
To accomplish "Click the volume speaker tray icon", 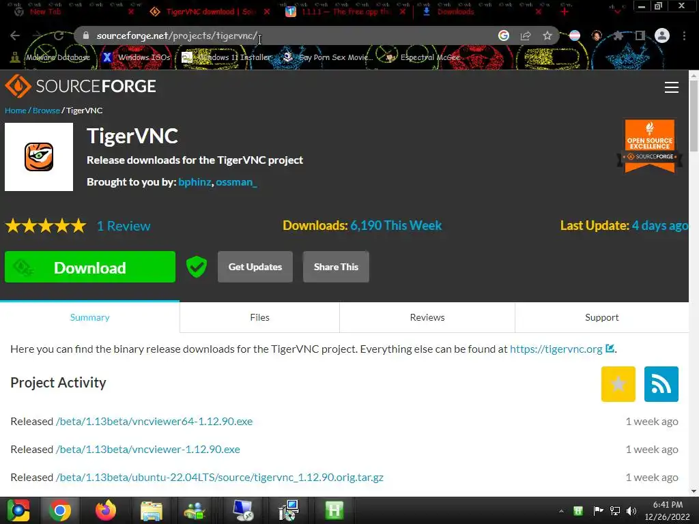I will [x=631, y=510].
